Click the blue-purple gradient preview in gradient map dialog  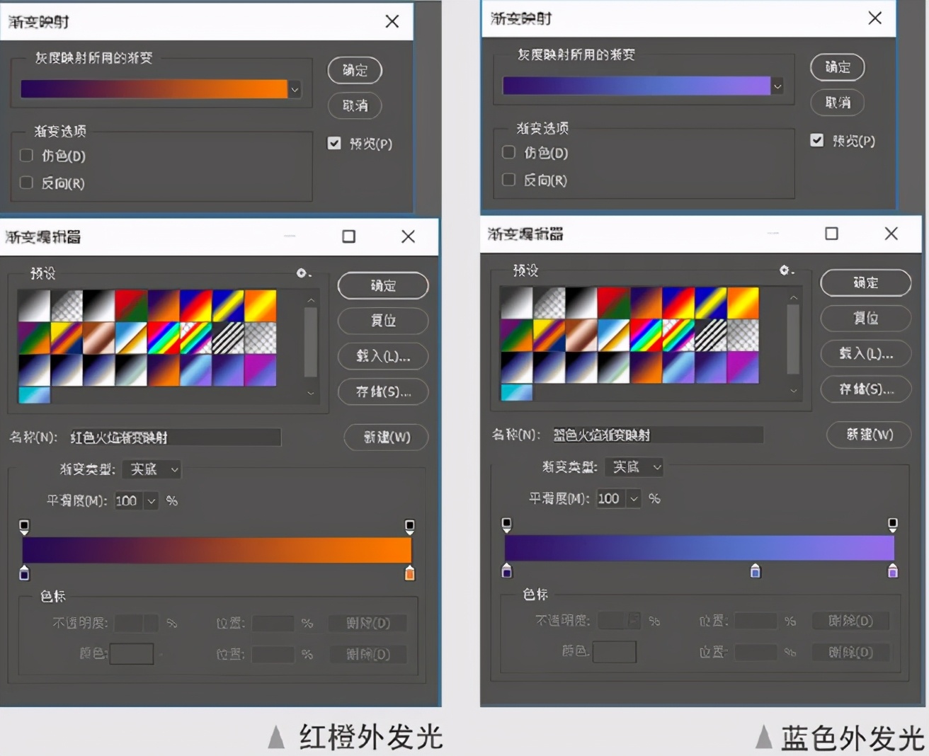tap(636, 86)
